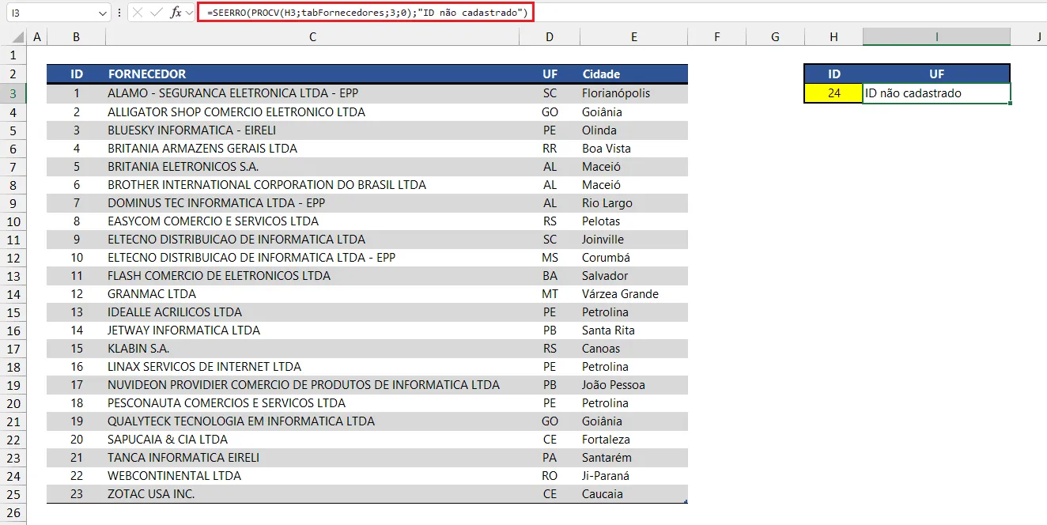
Task: Select 'IDEALLE ACRILICOS LTDA' cell
Action: [x=313, y=312]
